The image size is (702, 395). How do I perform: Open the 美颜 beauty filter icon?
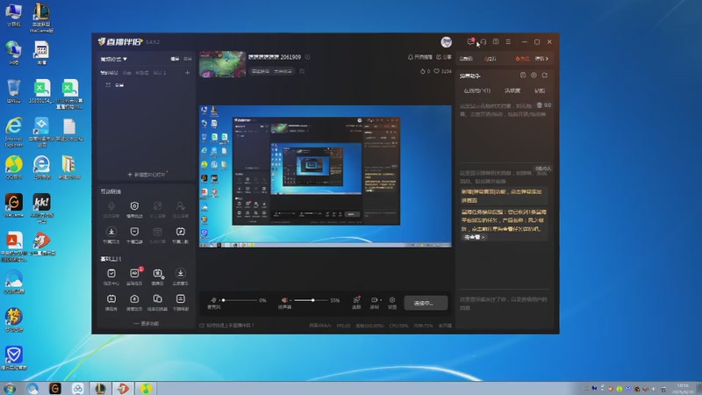356,302
